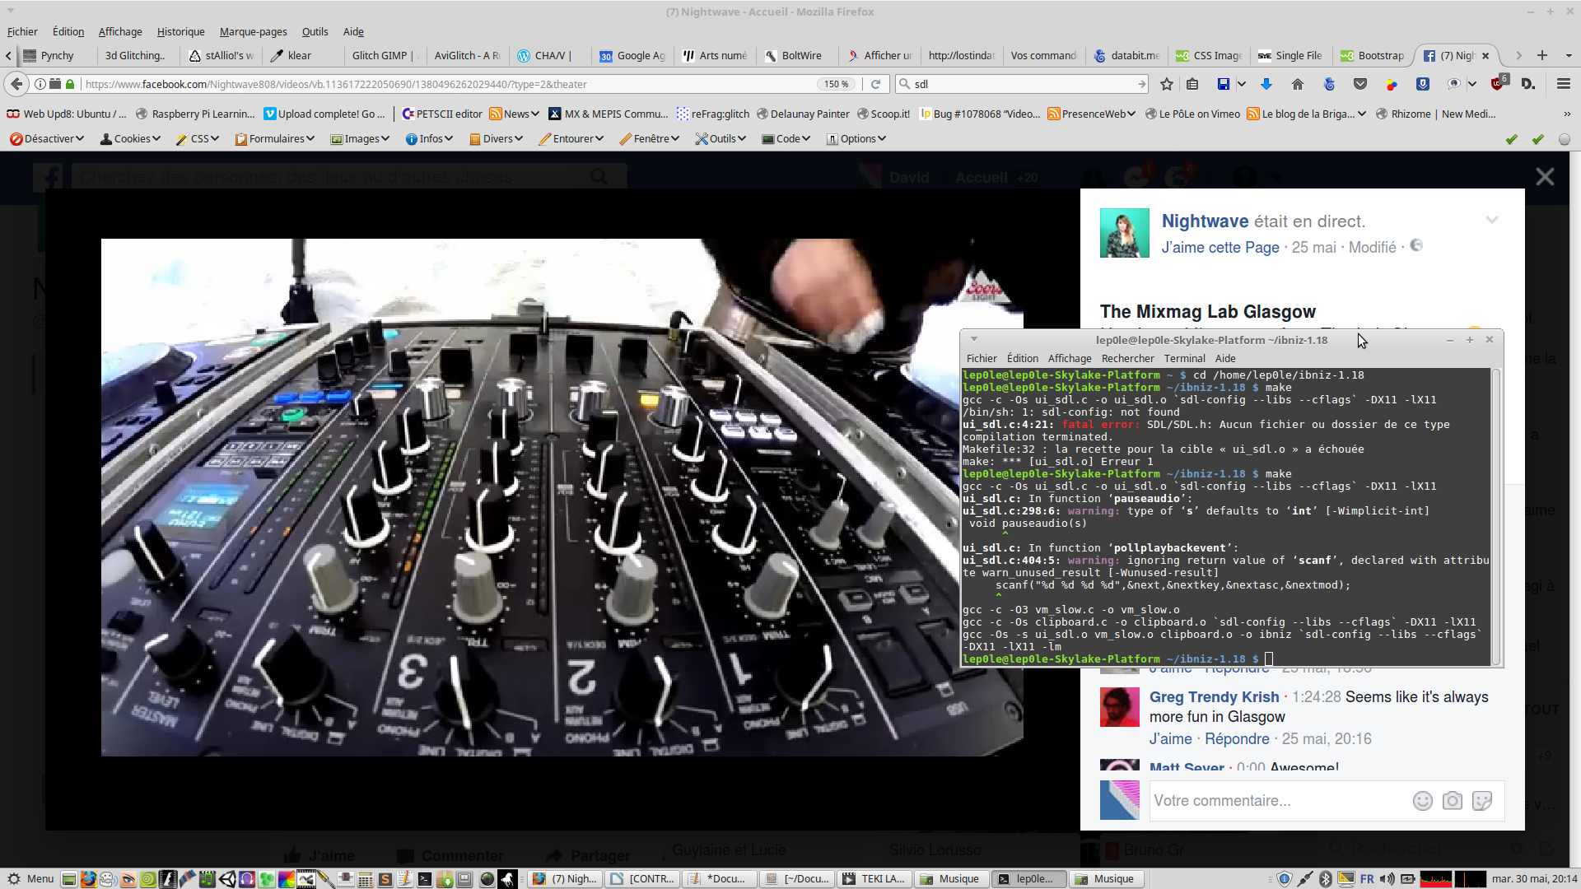Click the Pocket icon in toolbar
Screen dimensions: 1581x889
coord(1360,84)
